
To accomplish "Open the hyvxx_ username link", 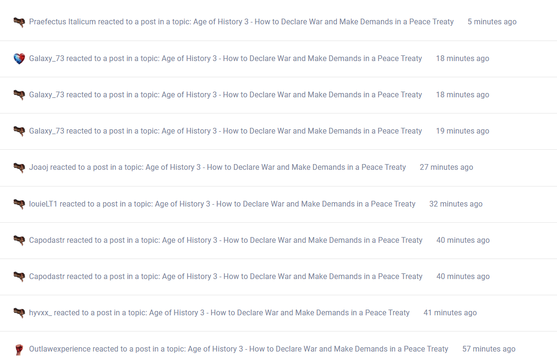I will [x=41, y=312].
